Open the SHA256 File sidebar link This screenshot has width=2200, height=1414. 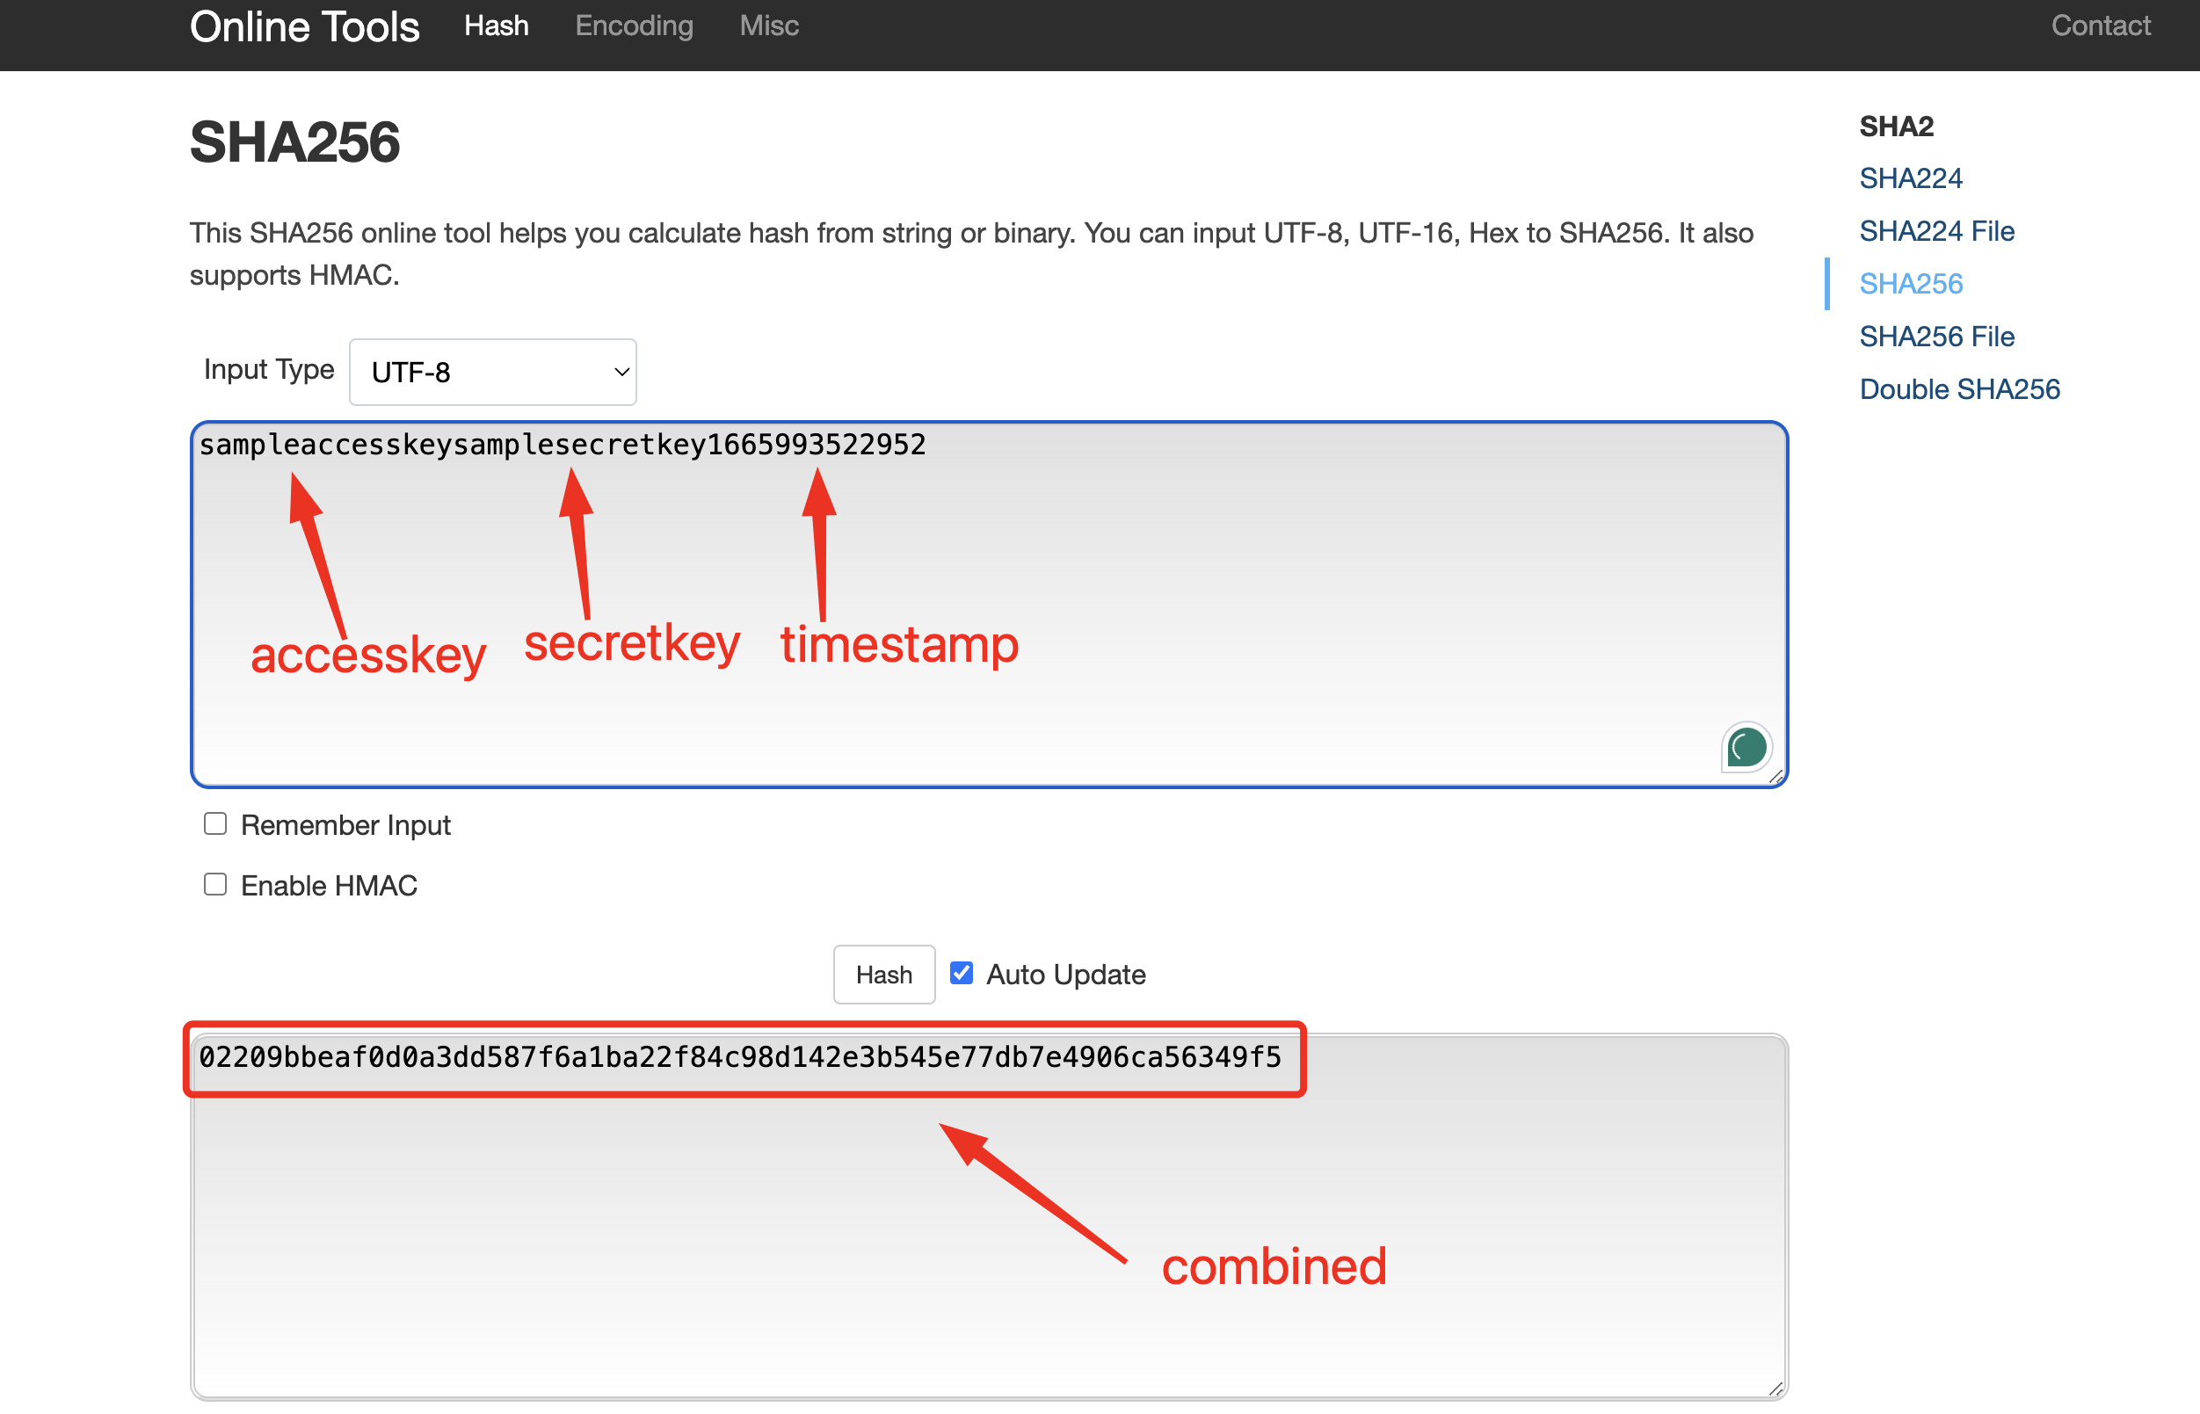[x=1935, y=337]
